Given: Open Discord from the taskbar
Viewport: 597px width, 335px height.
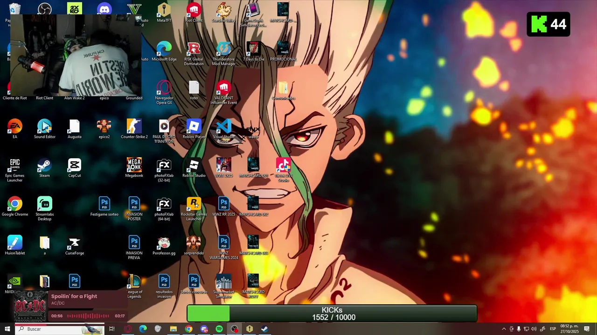Looking at the screenshot, I should click(x=204, y=329).
